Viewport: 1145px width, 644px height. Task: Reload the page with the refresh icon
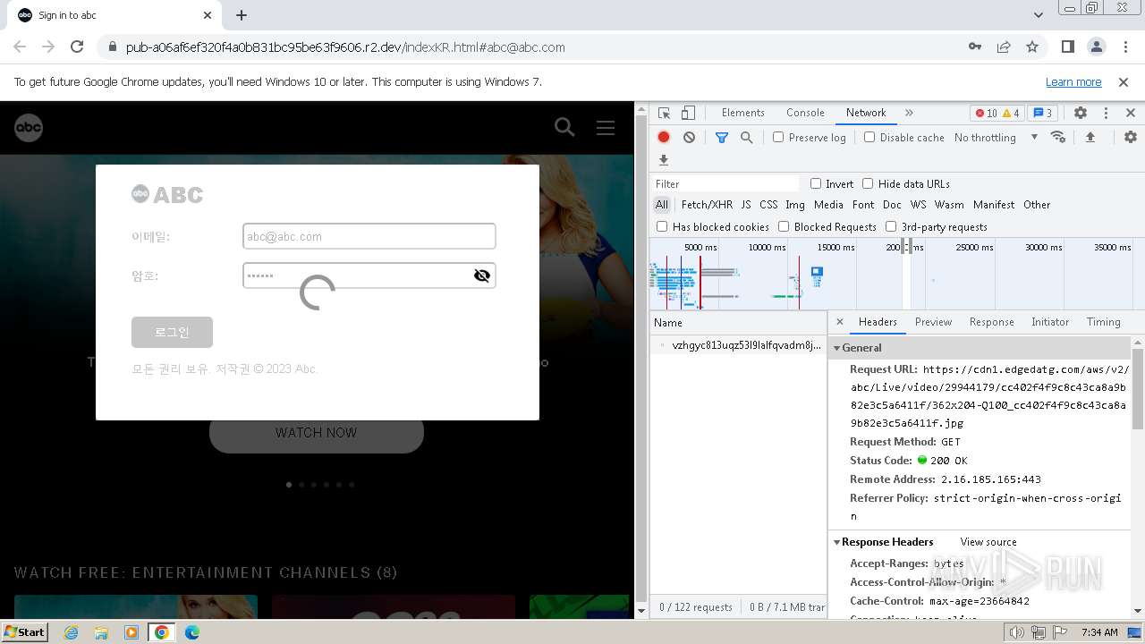coord(77,47)
